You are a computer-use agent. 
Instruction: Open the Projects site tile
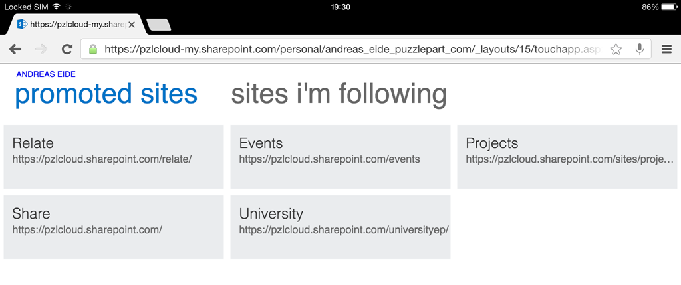coord(567,157)
